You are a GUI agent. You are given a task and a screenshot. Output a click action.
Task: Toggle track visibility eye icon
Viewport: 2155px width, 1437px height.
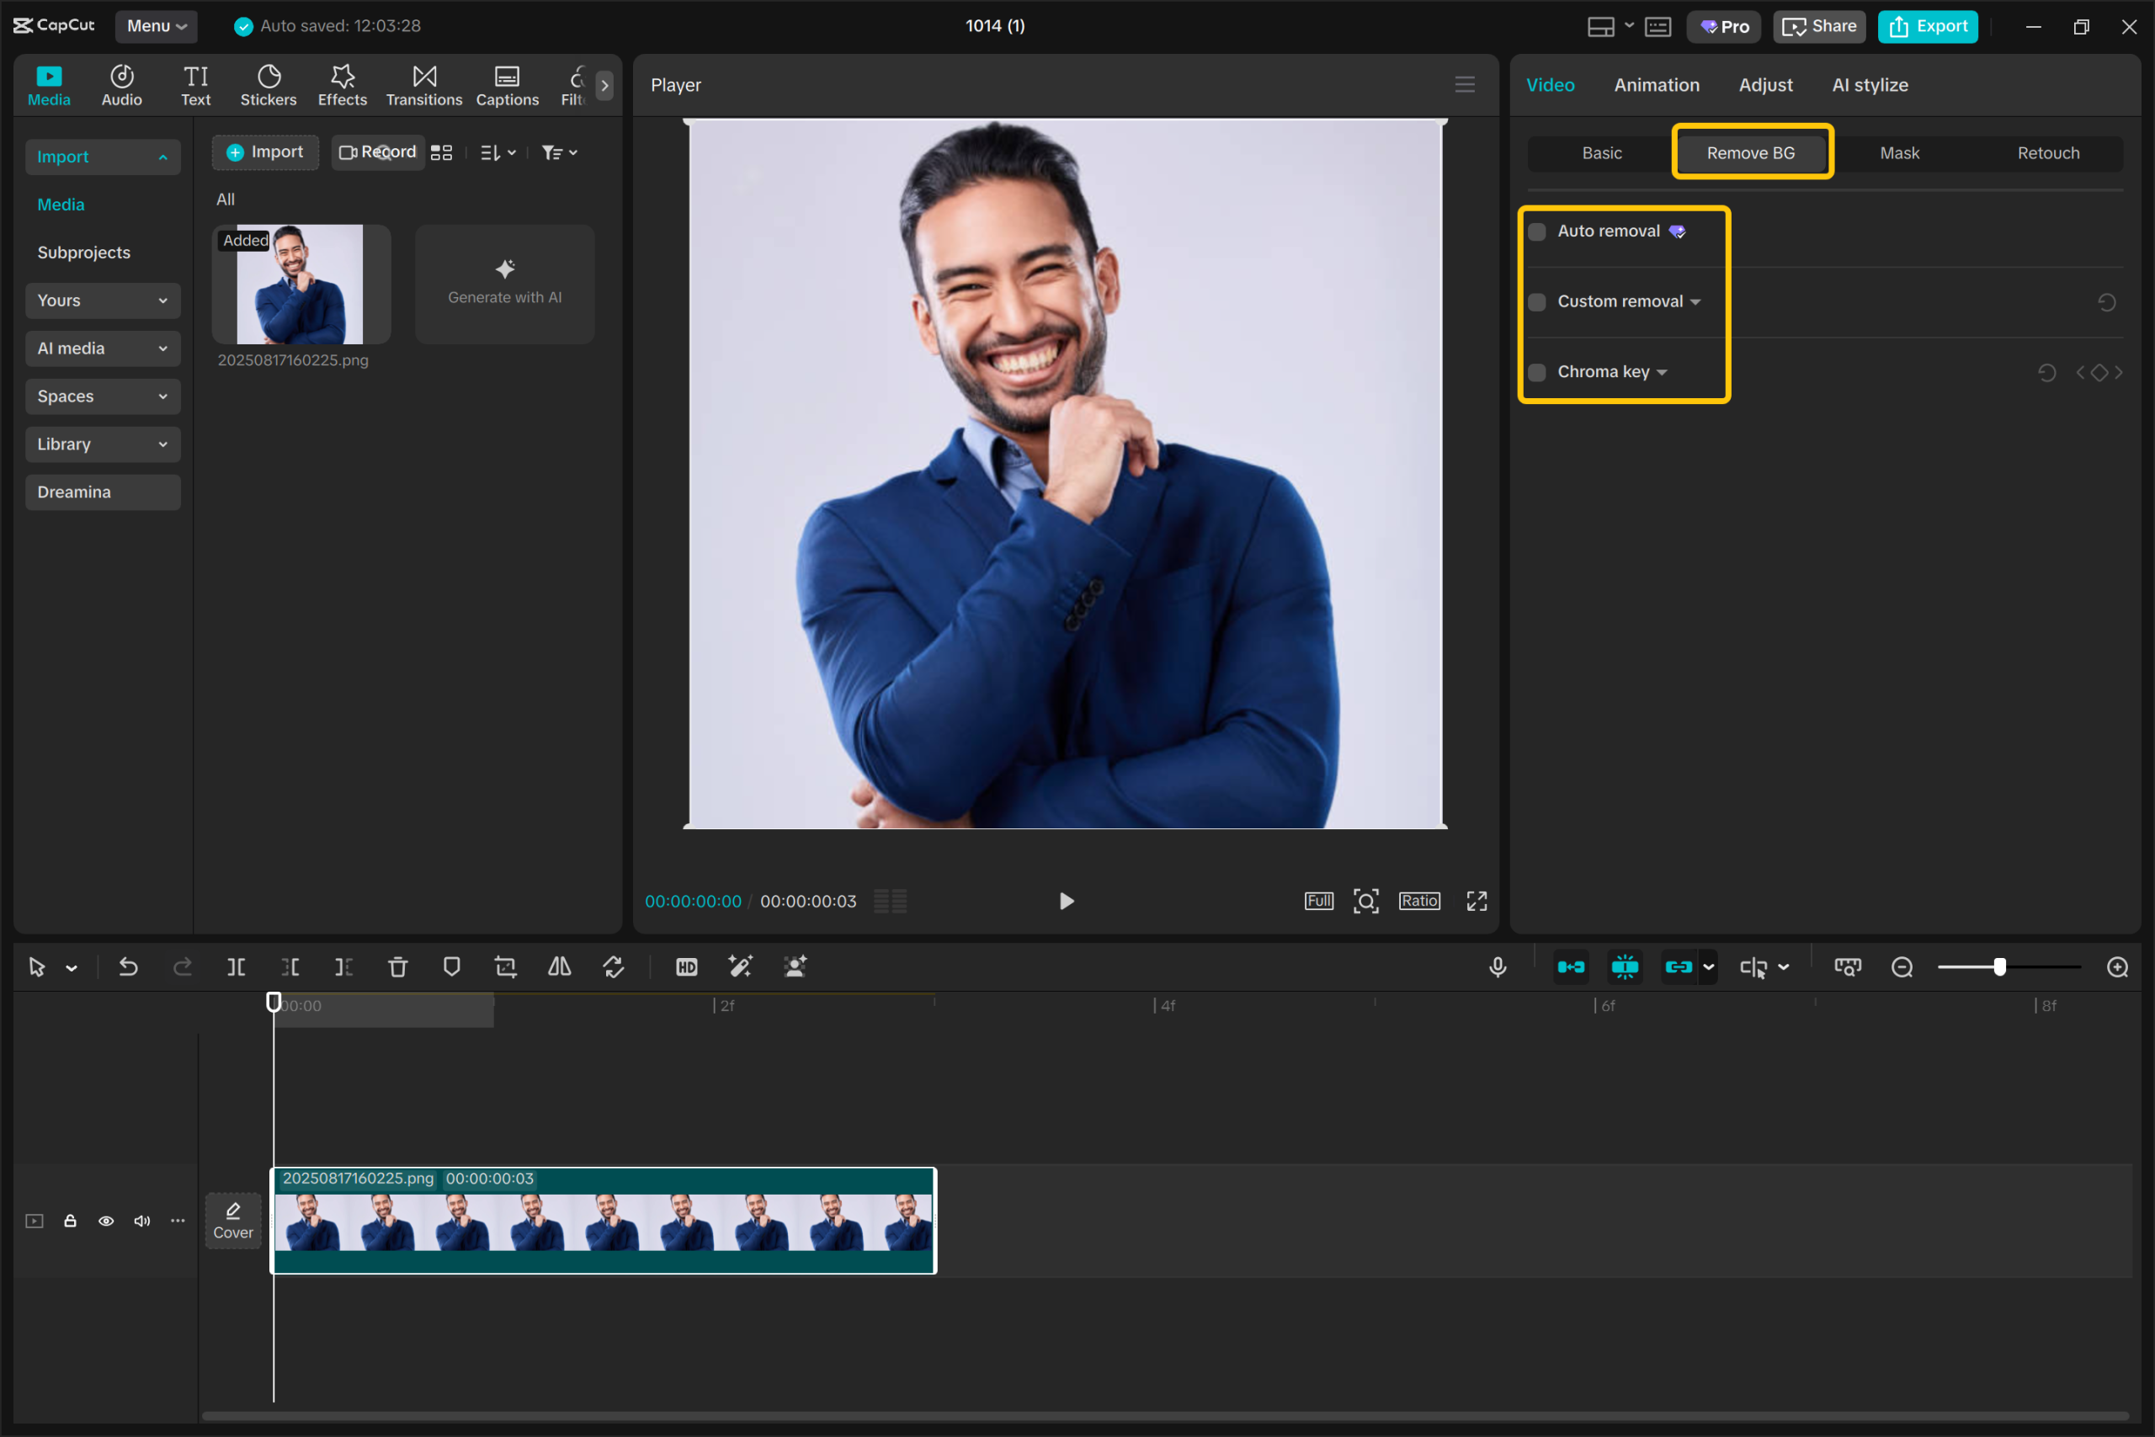[106, 1221]
